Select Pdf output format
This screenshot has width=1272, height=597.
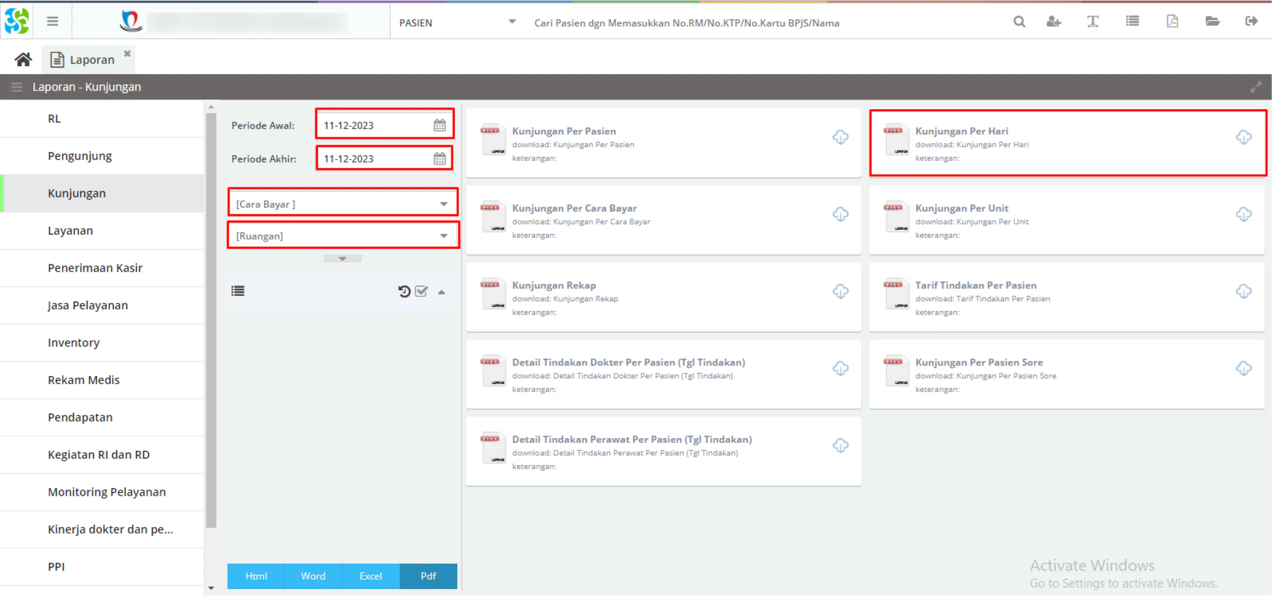(x=428, y=576)
